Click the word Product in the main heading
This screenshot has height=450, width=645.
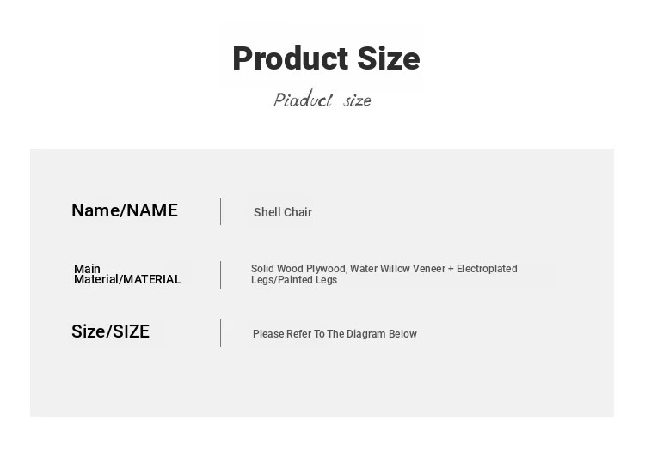tap(290, 59)
